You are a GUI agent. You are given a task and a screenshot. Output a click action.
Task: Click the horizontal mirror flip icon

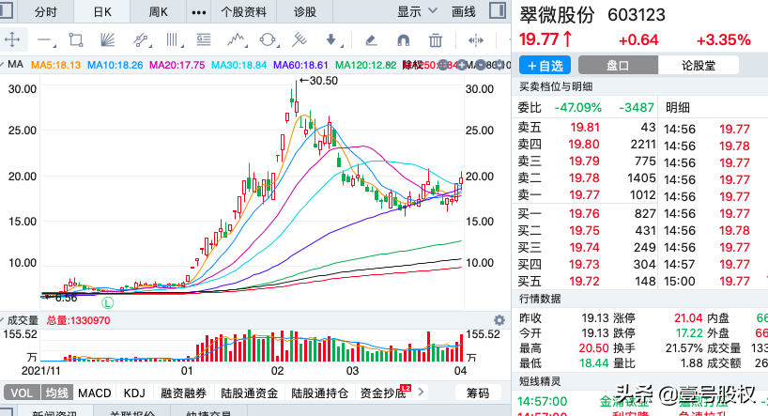pos(476,40)
